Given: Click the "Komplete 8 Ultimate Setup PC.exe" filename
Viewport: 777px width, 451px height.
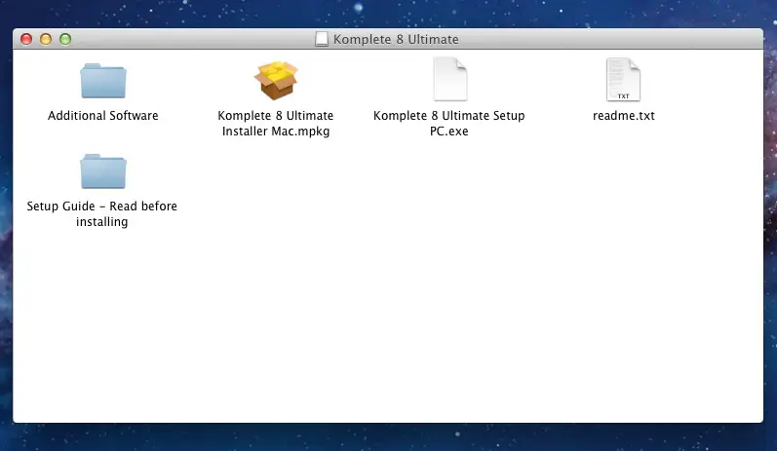Looking at the screenshot, I should (449, 124).
